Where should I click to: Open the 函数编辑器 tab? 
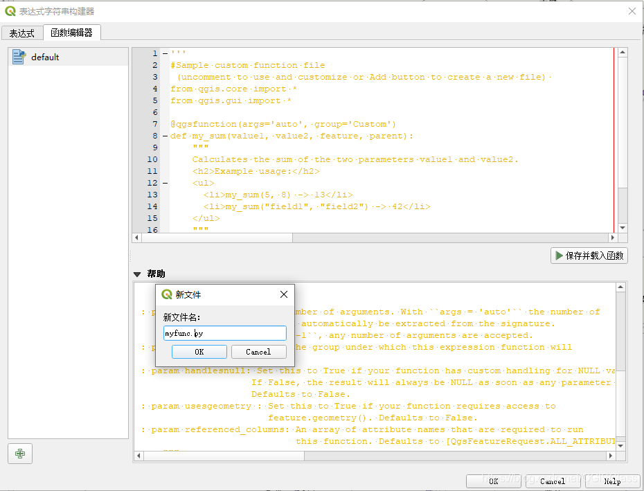(71, 33)
